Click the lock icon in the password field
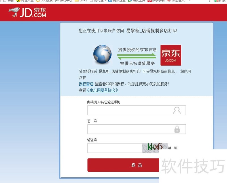The image size is (227, 183). point(178,129)
